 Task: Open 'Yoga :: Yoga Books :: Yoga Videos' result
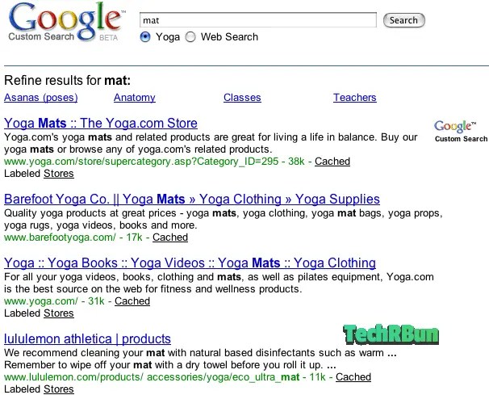pyautogui.click(x=190, y=263)
